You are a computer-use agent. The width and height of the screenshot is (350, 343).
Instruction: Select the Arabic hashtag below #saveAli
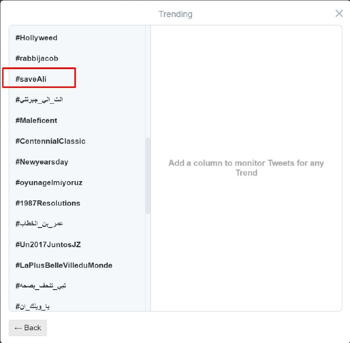click(39, 100)
